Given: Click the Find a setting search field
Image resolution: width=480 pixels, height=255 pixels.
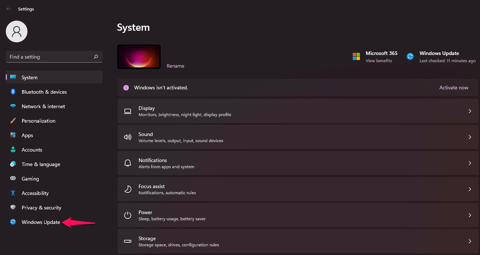Looking at the screenshot, I should pos(50,57).
